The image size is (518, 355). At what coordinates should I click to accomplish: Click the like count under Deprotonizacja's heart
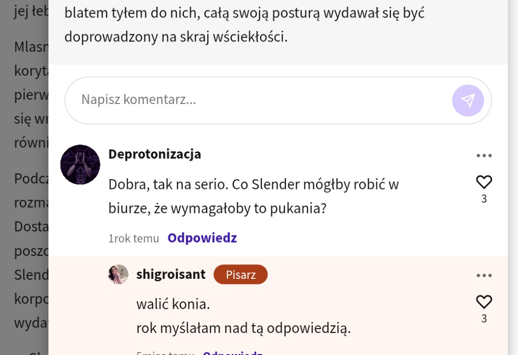click(484, 199)
